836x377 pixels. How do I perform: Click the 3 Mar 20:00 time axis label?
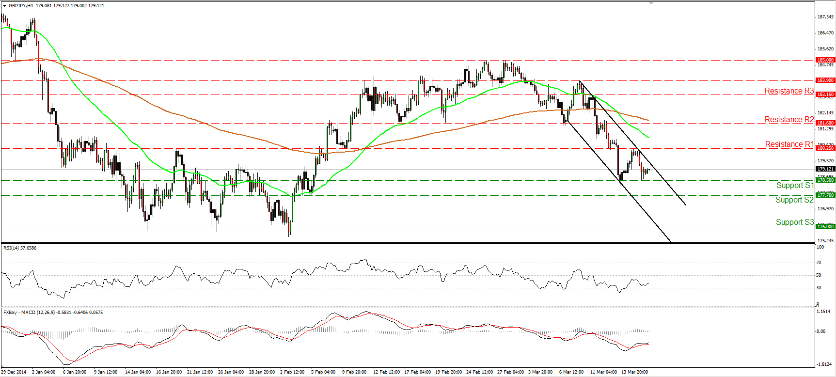[540, 372]
